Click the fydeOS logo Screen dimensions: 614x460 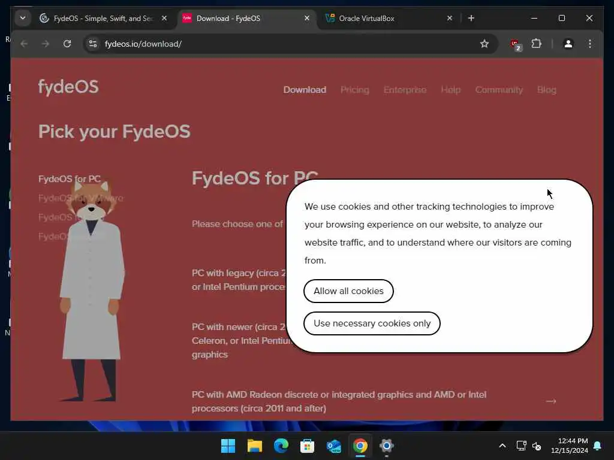68,87
